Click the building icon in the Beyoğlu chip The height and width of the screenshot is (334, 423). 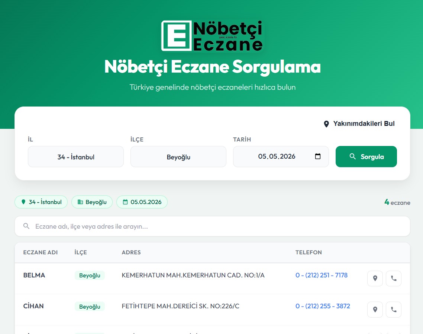tap(80, 202)
